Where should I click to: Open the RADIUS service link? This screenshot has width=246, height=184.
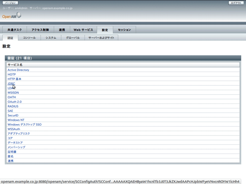pyautogui.click(x=13, y=106)
